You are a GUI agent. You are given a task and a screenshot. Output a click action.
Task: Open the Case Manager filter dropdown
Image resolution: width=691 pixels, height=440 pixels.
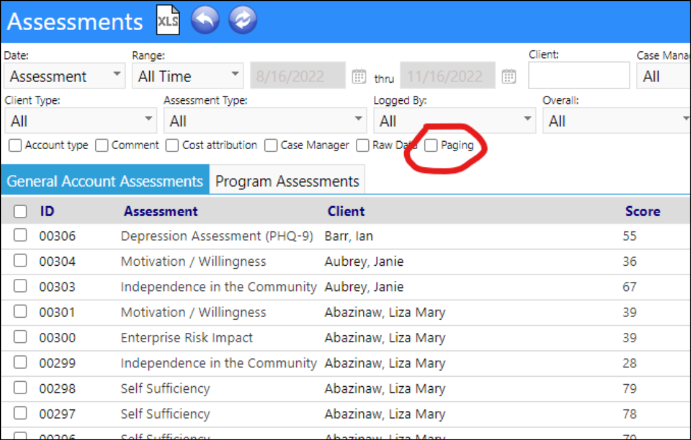coord(663,76)
